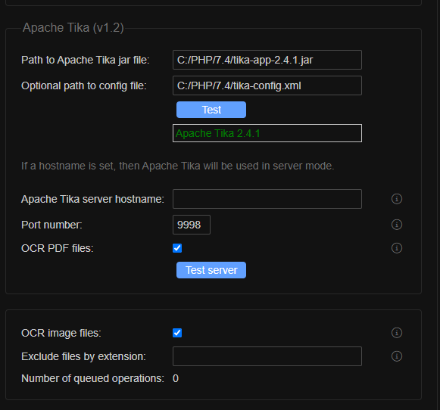440x410 pixels.
Task: Edit the Port number field showing 9998
Action: tap(192, 225)
